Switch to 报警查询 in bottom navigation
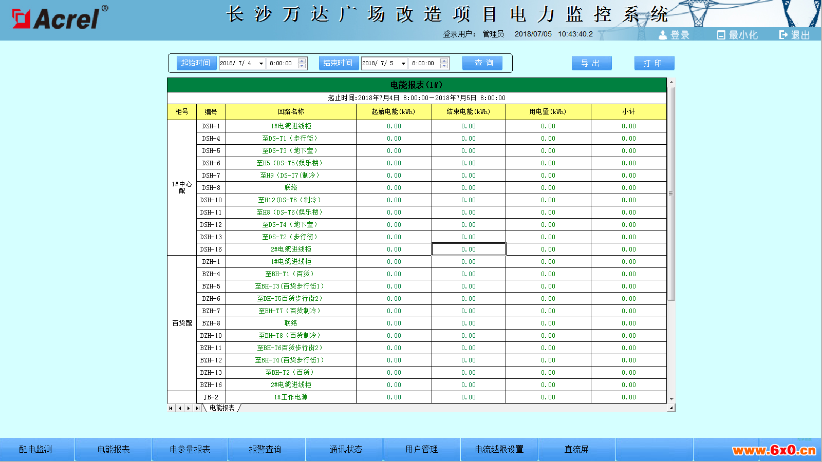The height and width of the screenshot is (462, 822). [265, 449]
